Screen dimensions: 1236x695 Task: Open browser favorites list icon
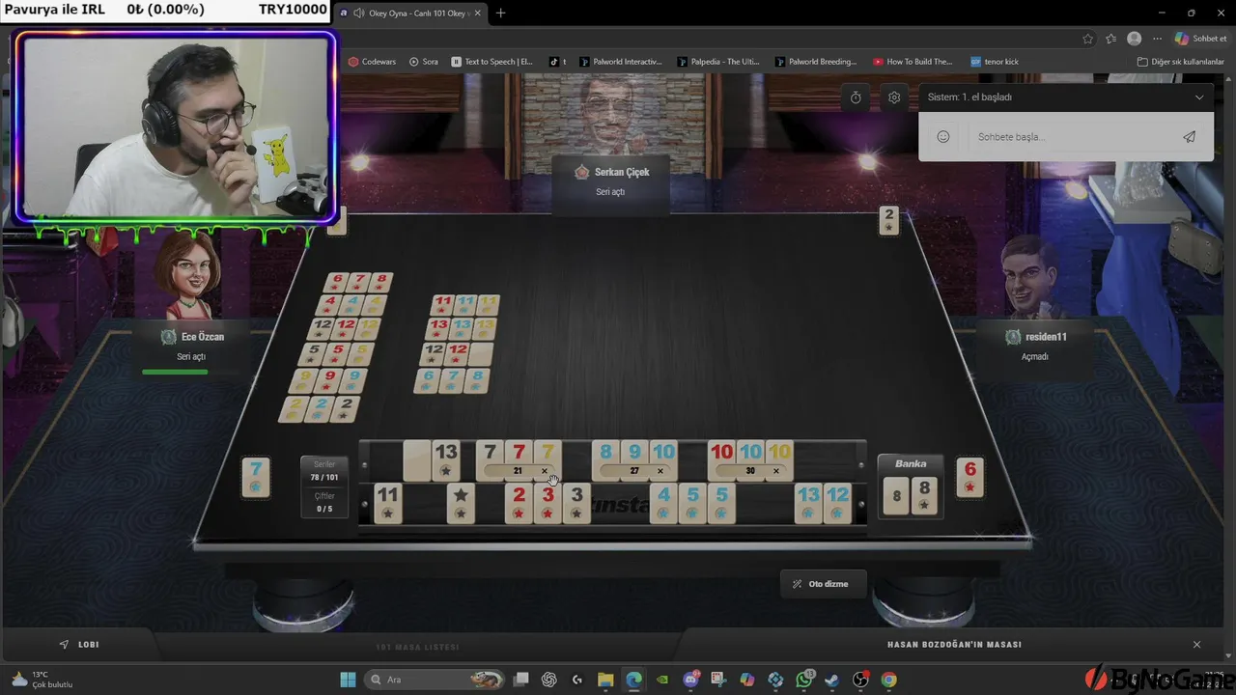pos(1111,39)
